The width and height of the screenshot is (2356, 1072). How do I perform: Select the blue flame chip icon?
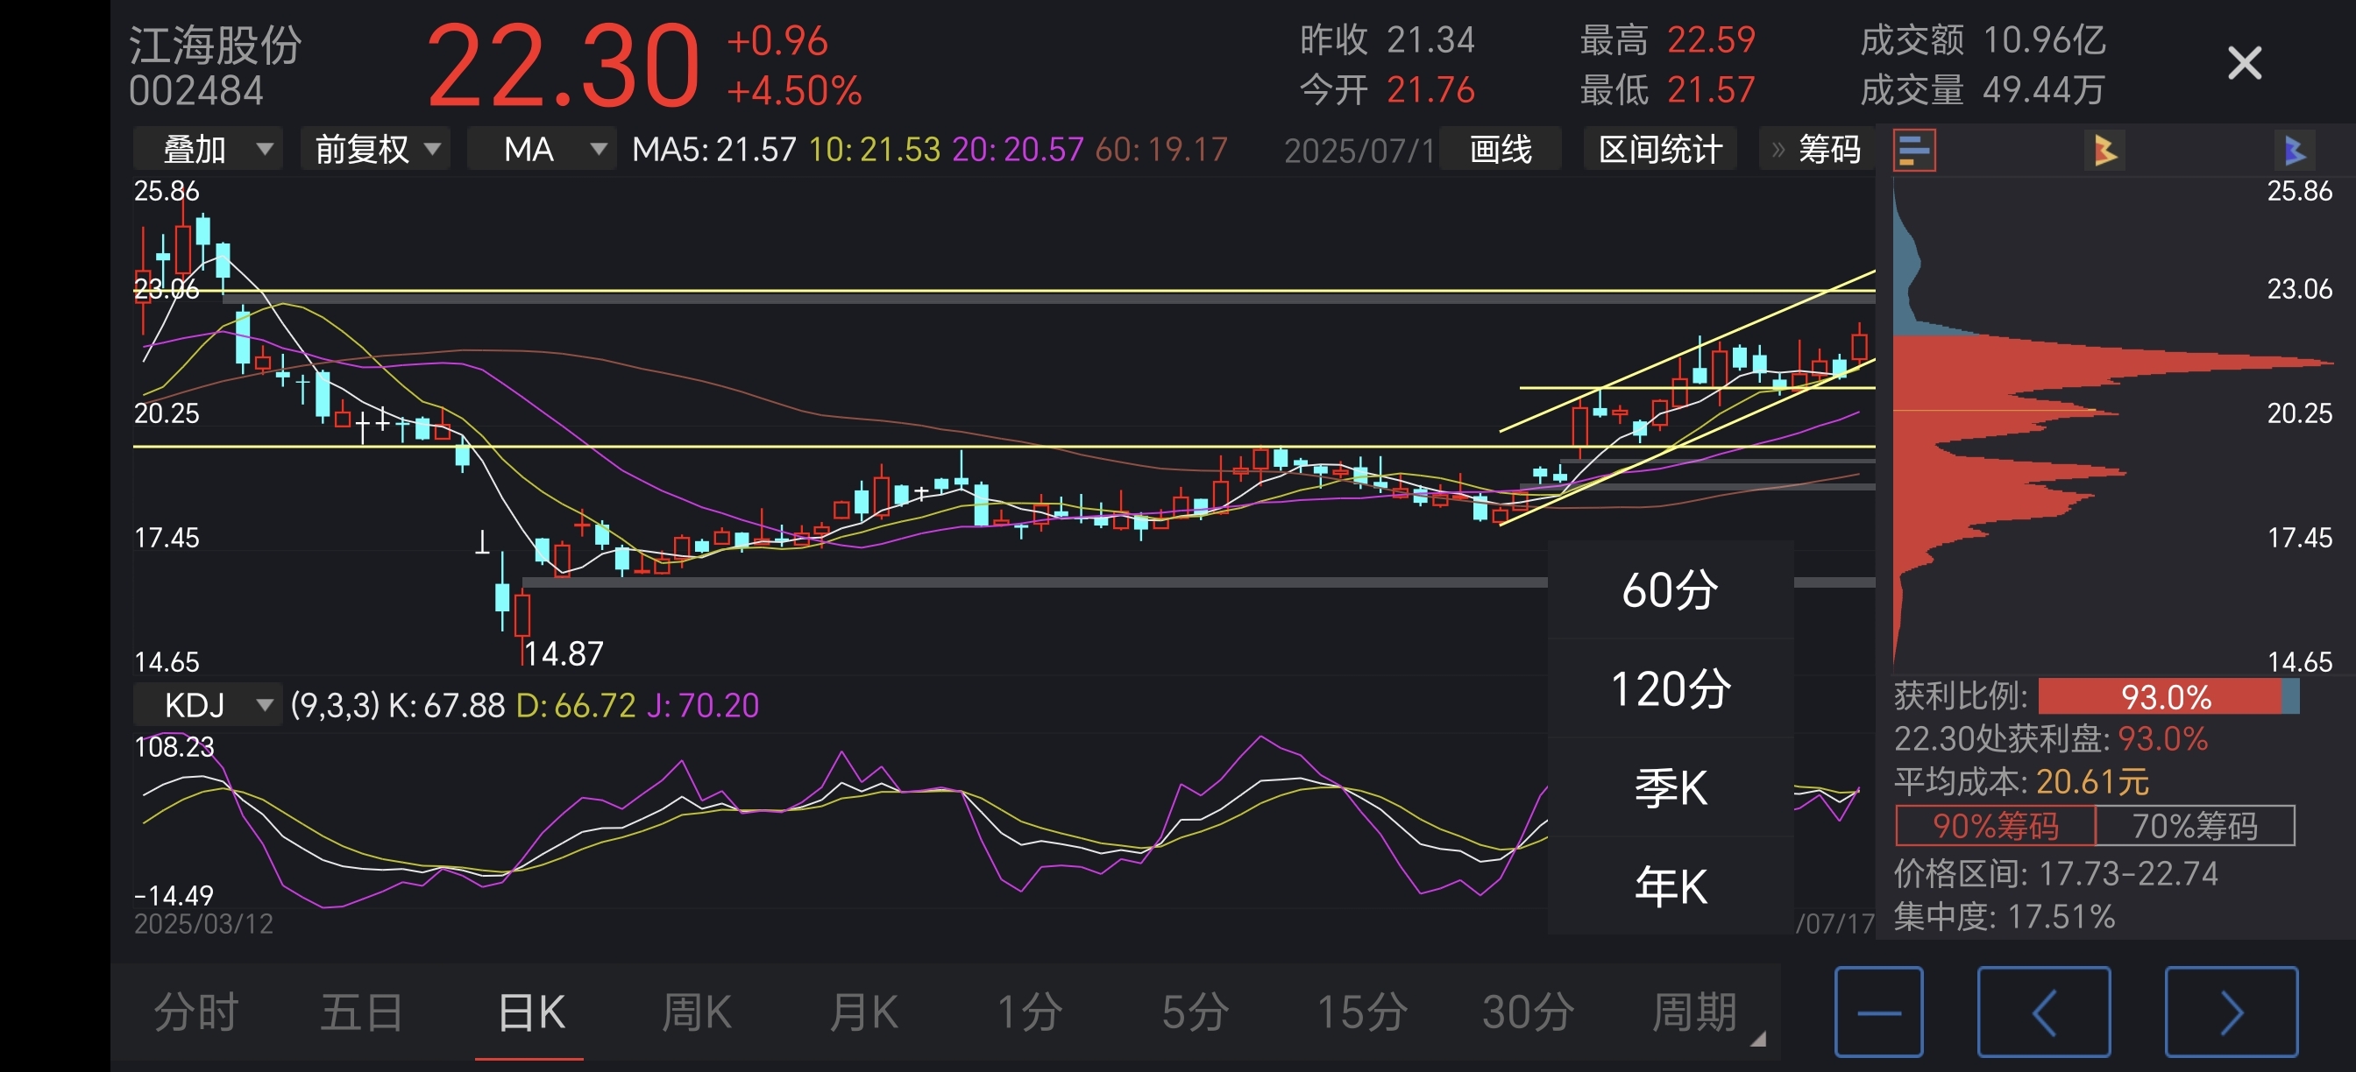coord(2294,150)
